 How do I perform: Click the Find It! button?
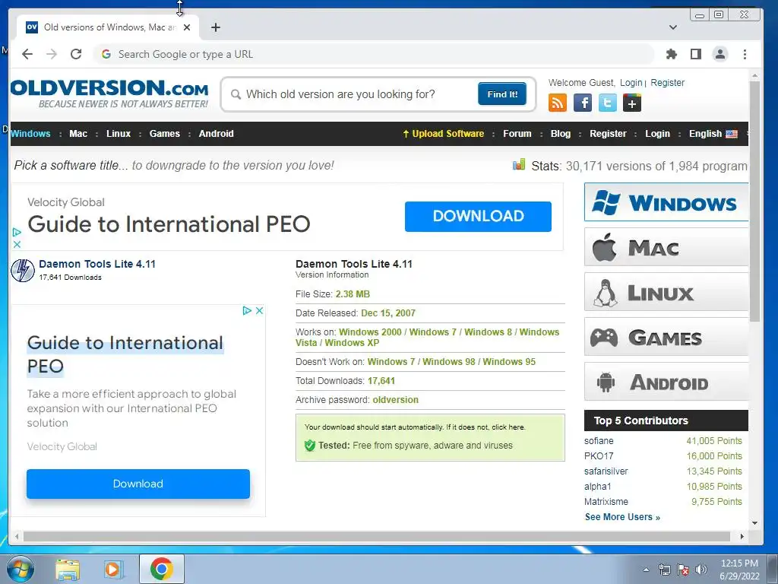tap(502, 94)
